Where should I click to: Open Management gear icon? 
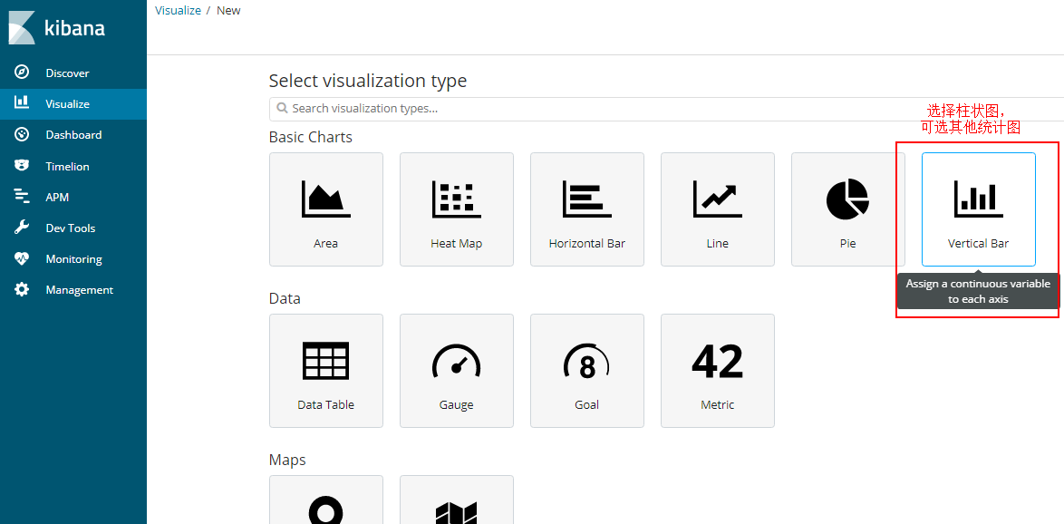click(x=22, y=290)
